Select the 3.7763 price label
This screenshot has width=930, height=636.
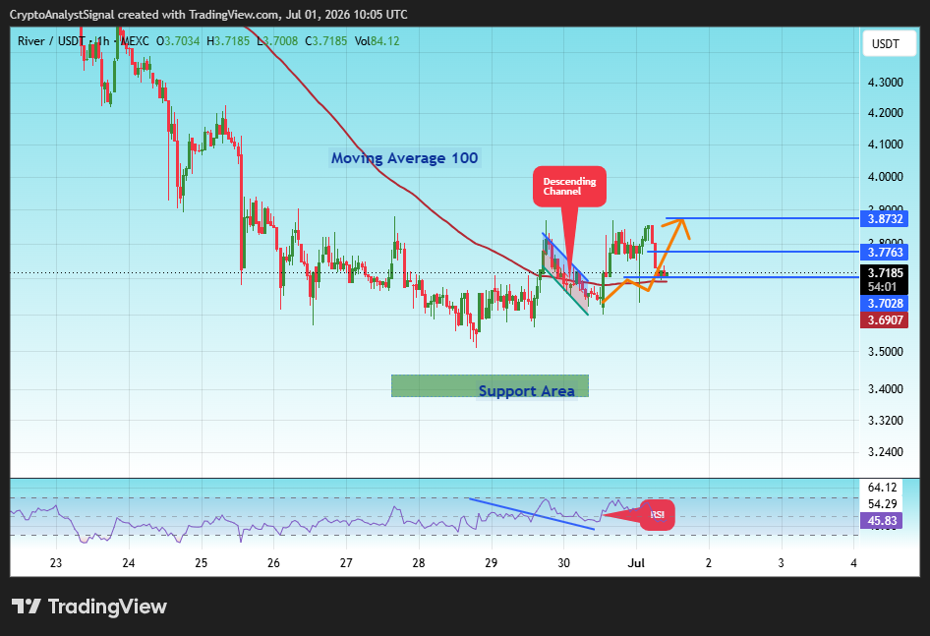click(x=885, y=253)
